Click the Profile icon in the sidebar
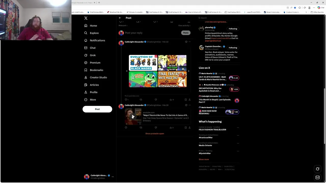Image resolution: width=326 pixels, height=183 pixels. click(x=86, y=92)
